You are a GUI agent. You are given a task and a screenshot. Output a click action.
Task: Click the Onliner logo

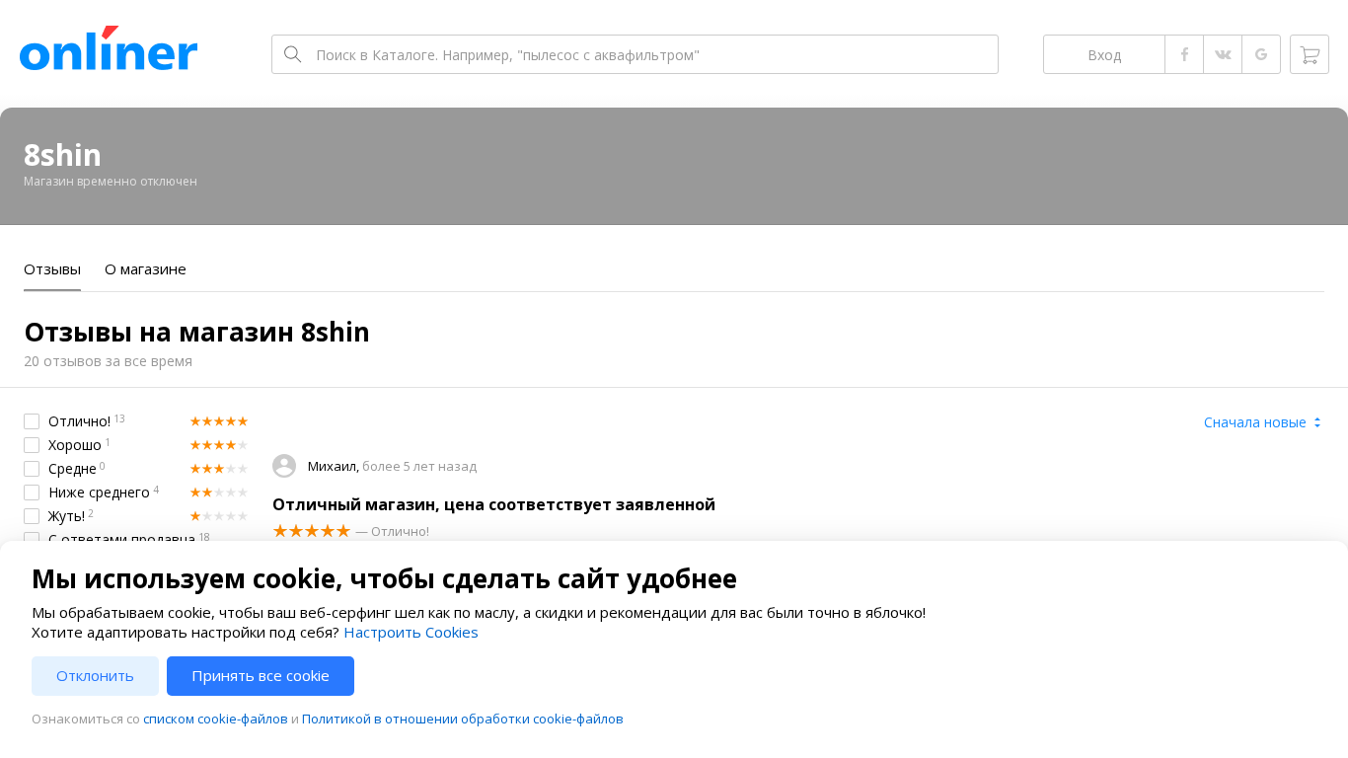[x=109, y=49]
